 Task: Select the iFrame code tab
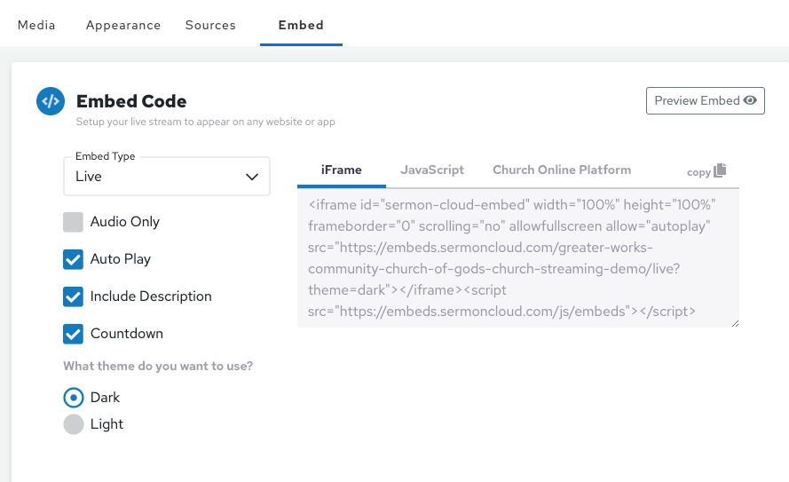pyautogui.click(x=342, y=170)
